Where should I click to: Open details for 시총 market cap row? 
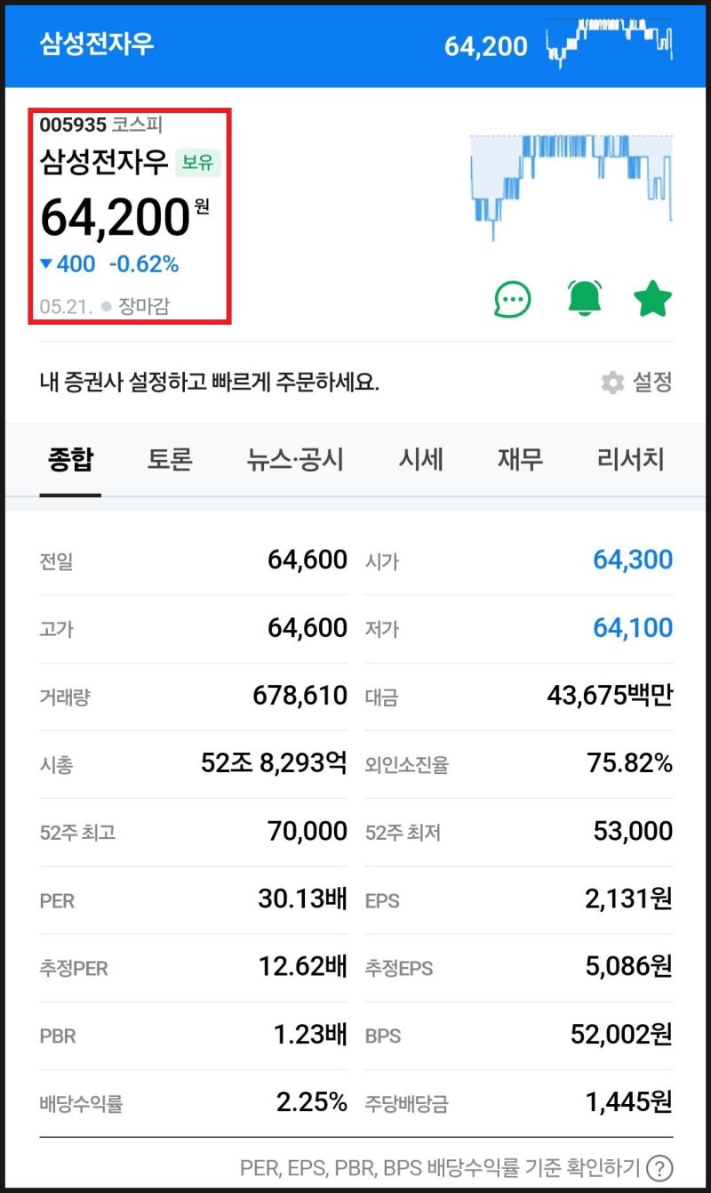[178, 763]
